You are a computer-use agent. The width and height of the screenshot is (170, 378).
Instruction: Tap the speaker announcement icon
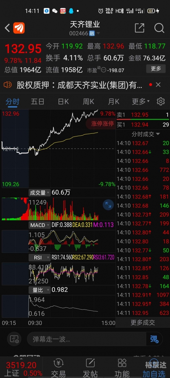[x=8, y=85]
